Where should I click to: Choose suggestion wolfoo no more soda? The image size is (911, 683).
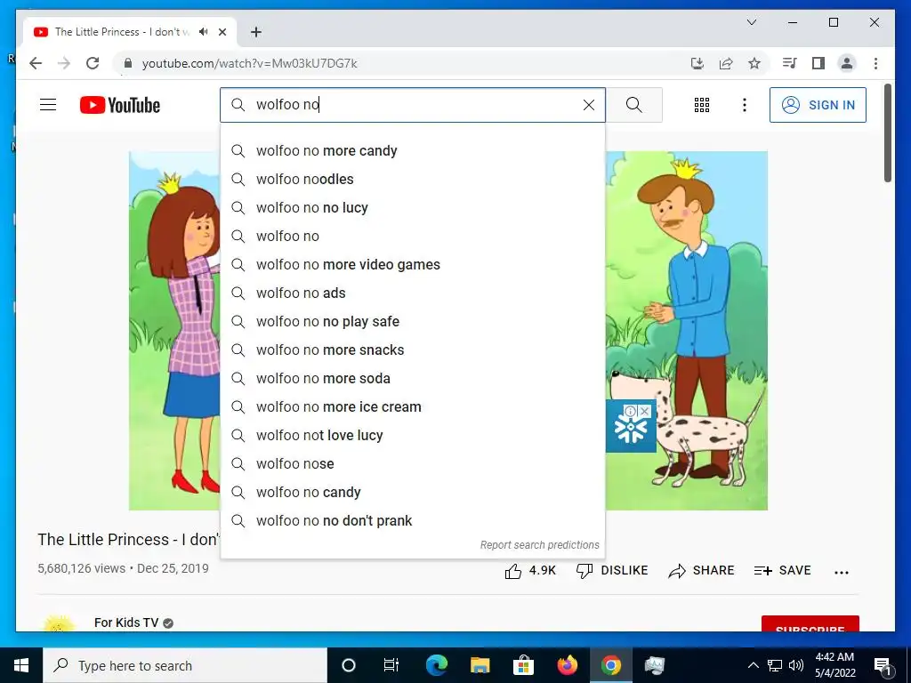click(413, 379)
